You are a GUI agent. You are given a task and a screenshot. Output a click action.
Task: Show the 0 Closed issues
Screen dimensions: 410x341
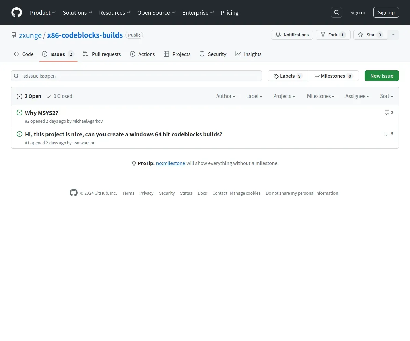click(x=59, y=96)
